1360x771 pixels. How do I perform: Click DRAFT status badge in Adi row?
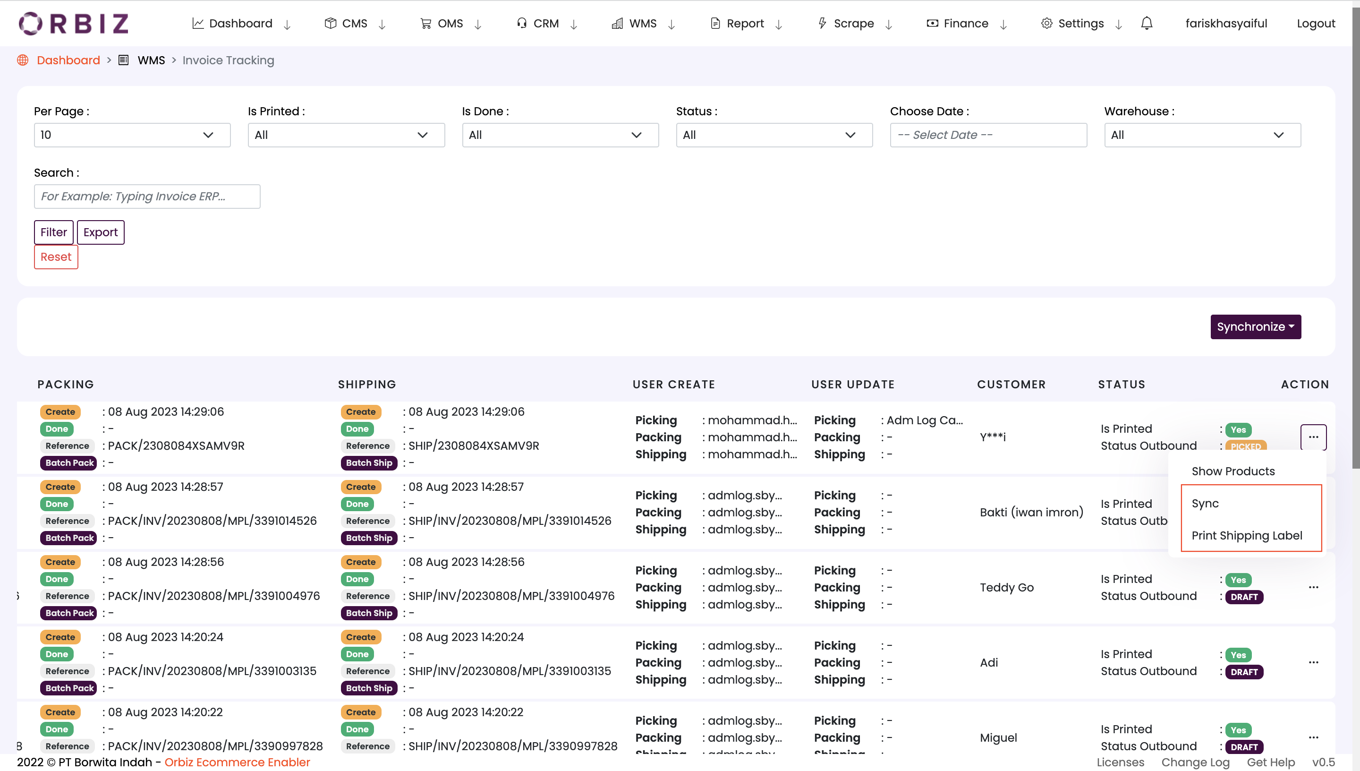(1244, 672)
